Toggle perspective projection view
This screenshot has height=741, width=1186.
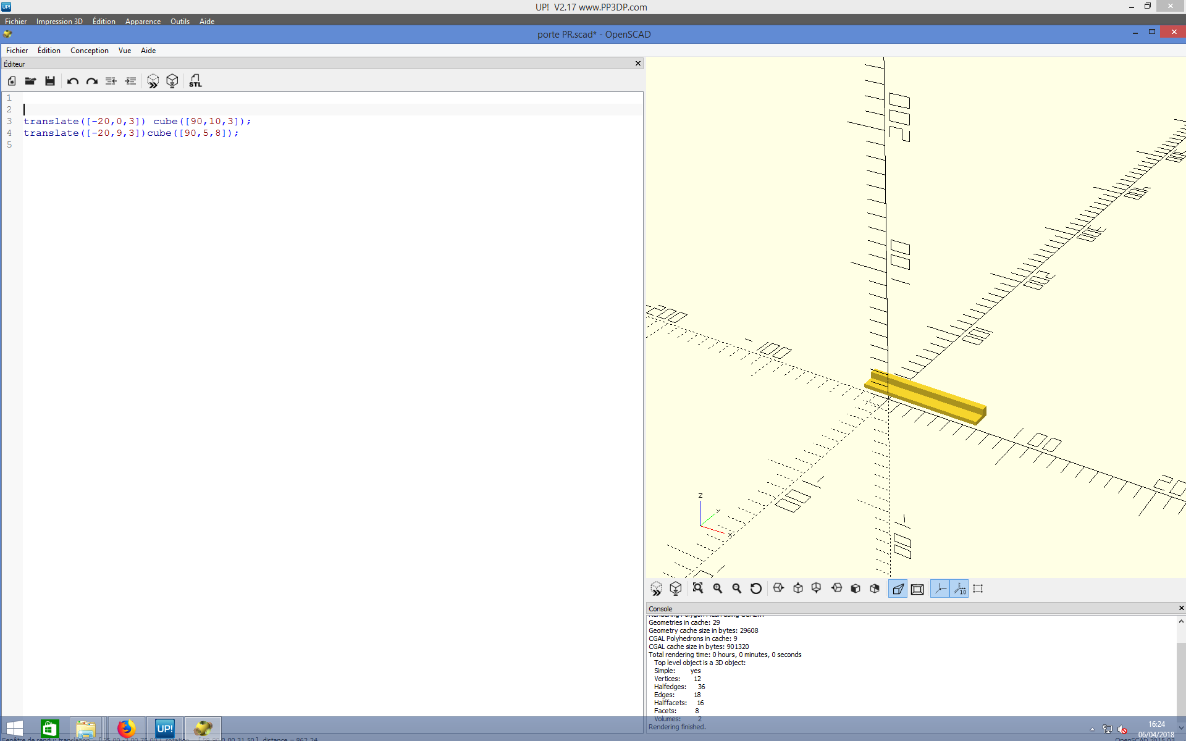click(898, 588)
